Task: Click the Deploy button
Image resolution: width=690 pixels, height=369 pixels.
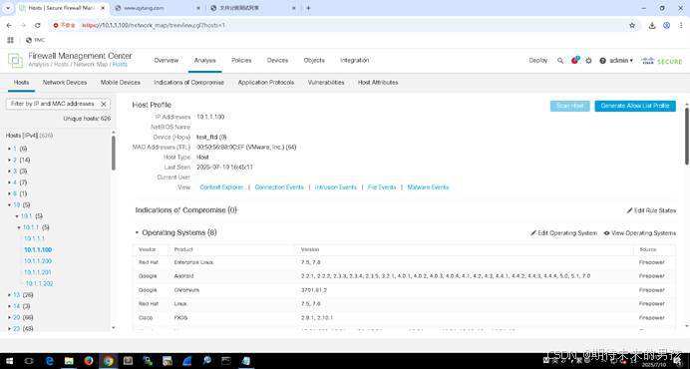Action: pos(538,61)
